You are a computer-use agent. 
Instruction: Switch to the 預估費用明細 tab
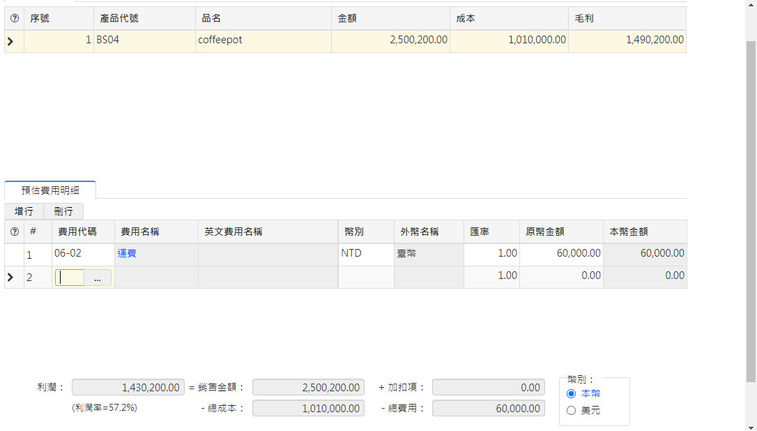(x=49, y=189)
